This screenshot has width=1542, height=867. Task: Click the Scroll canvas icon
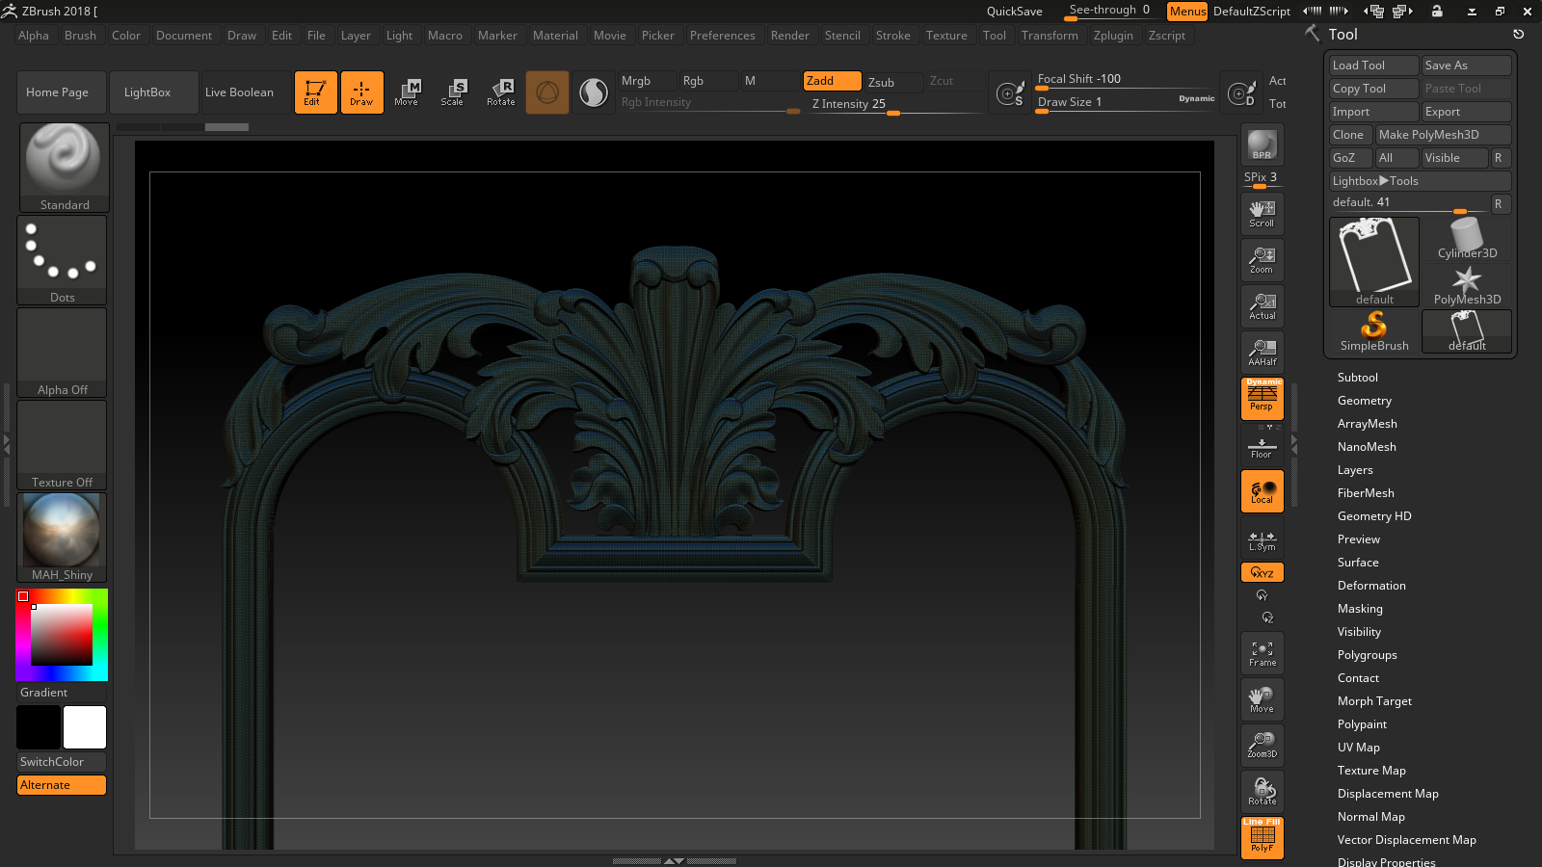(x=1262, y=213)
